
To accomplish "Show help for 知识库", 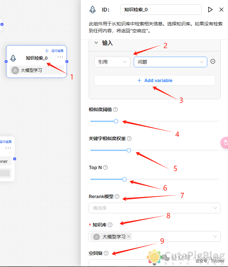I will (110, 225).
